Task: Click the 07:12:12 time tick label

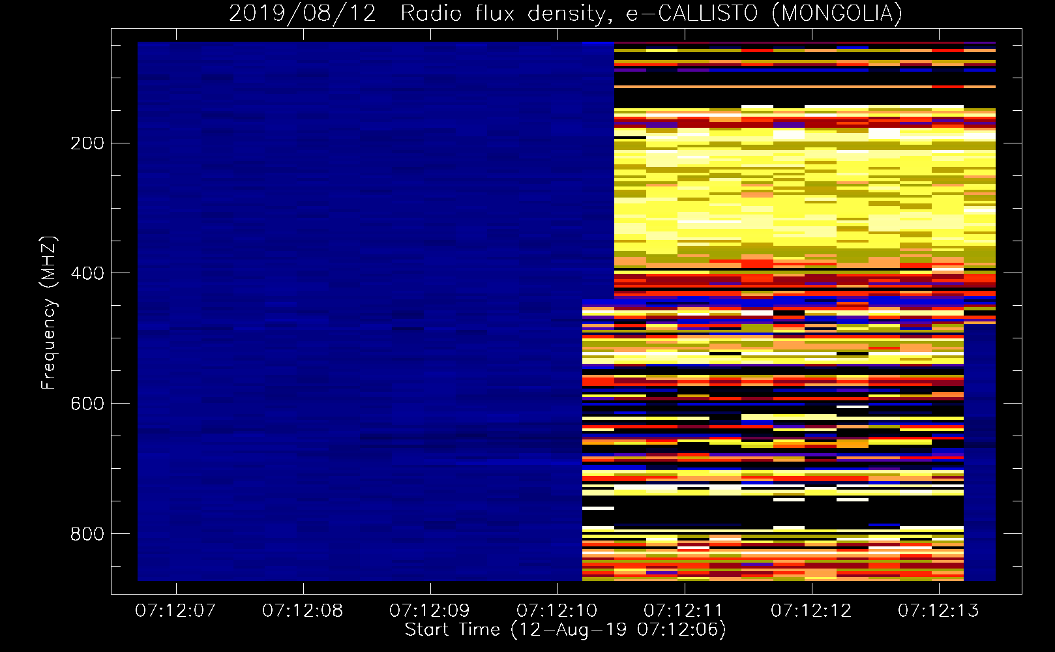Action: click(811, 611)
